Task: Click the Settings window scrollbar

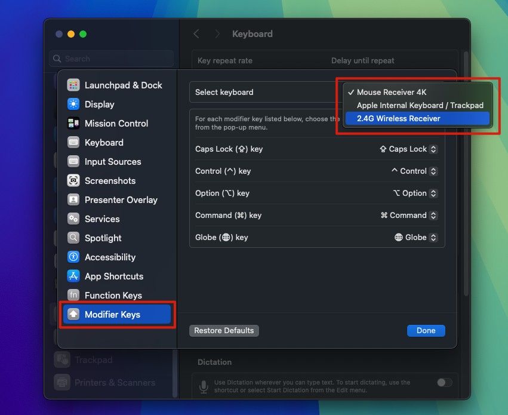Action: pos(466,173)
